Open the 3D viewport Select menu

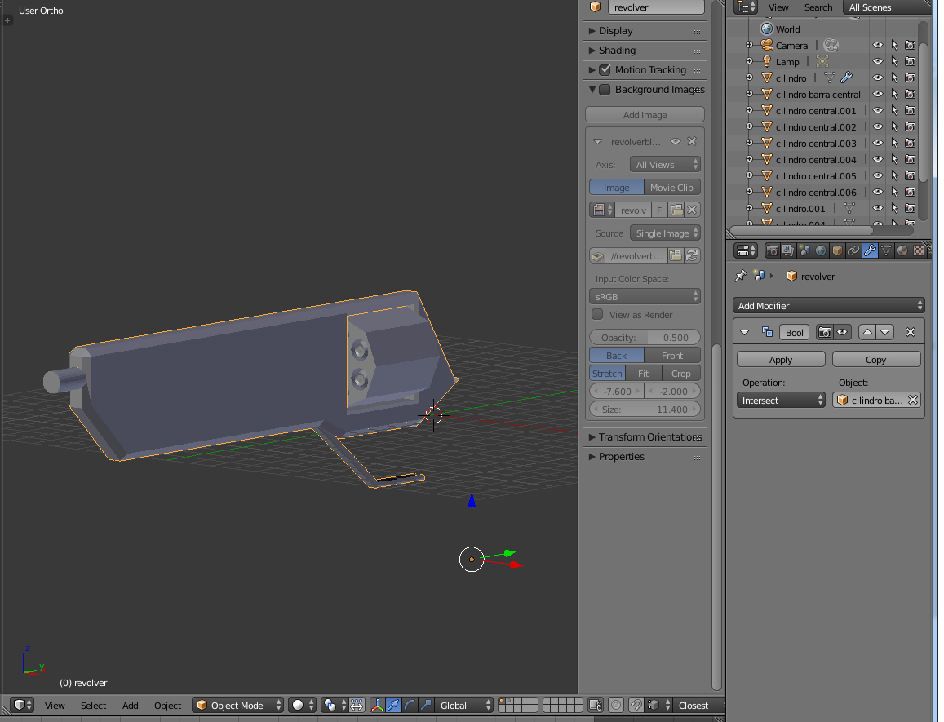click(93, 705)
